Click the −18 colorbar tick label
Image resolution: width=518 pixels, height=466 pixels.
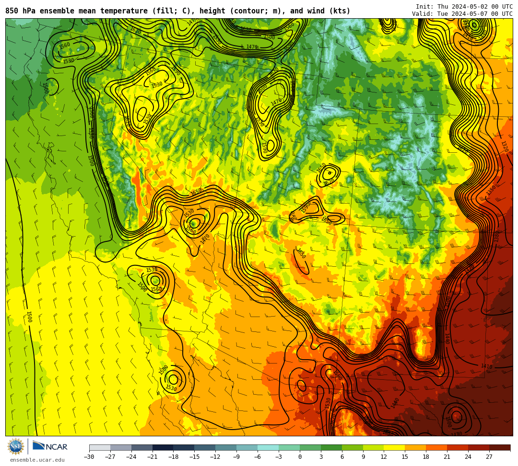coord(174,457)
